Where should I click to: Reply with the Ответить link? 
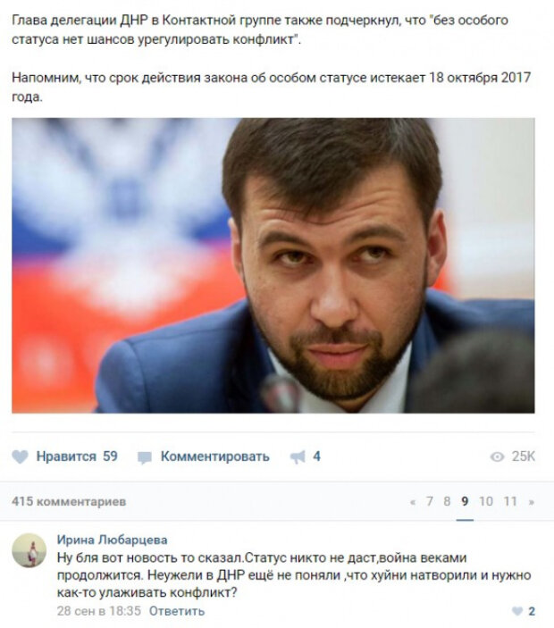tap(177, 611)
